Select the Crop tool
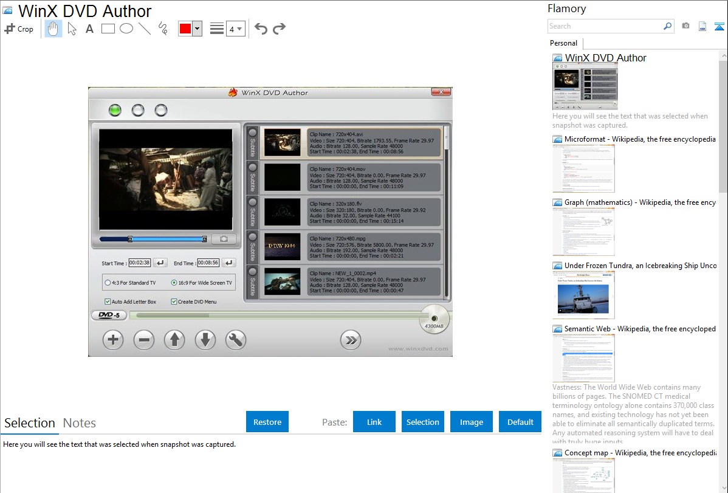The width and height of the screenshot is (728, 493). [x=19, y=29]
